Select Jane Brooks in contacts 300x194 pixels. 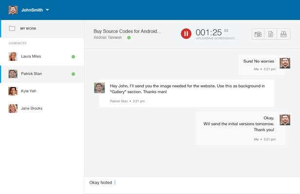[x=42, y=108]
